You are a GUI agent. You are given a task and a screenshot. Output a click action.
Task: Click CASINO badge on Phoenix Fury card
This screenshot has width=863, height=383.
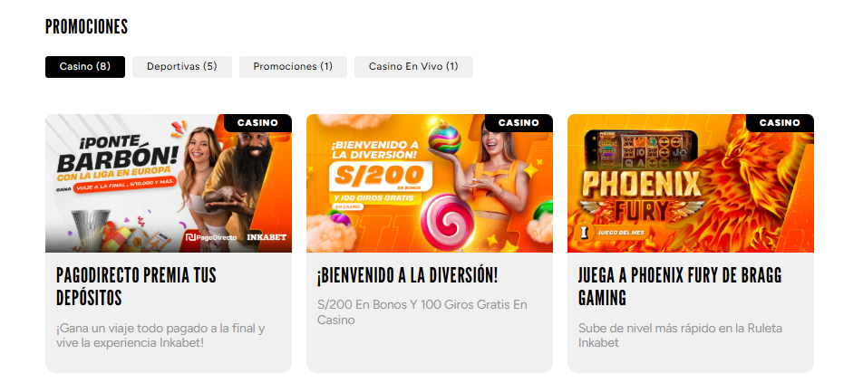click(780, 122)
